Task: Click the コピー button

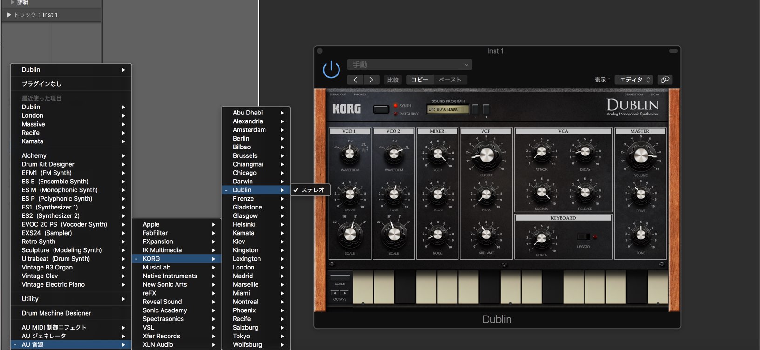Action: (x=420, y=80)
